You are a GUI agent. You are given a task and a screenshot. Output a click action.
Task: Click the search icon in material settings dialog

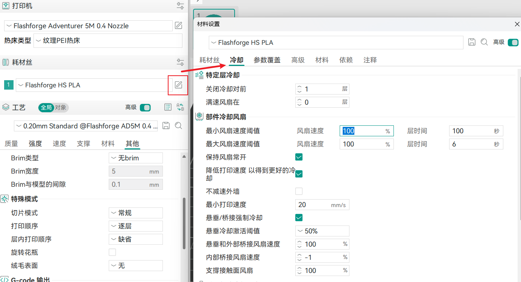click(x=484, y=42)
